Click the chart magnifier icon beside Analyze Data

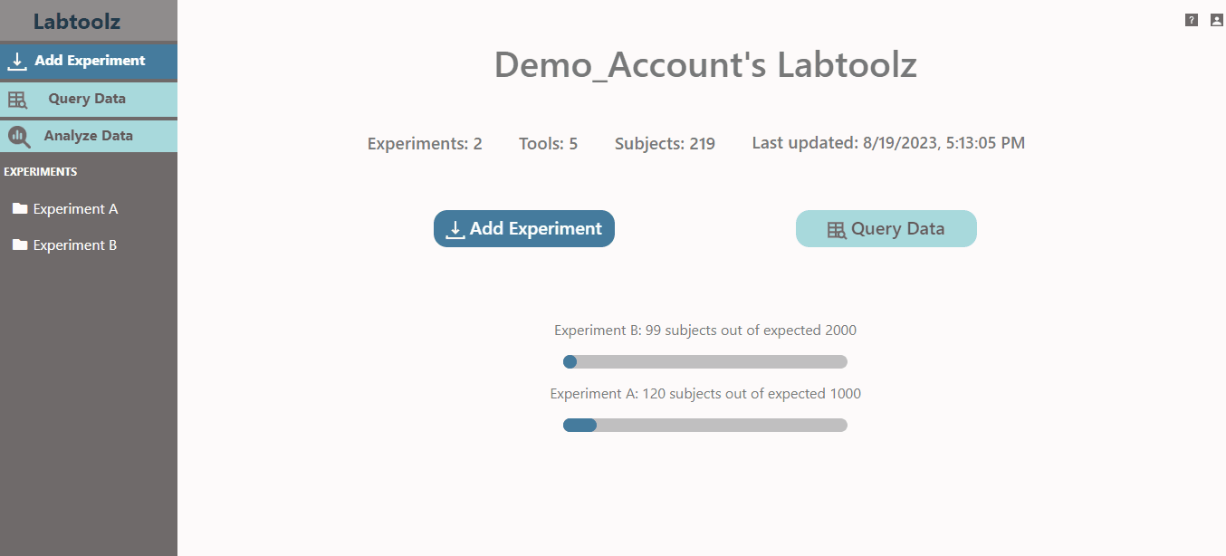pyautogui.click(x=19, y=137)
